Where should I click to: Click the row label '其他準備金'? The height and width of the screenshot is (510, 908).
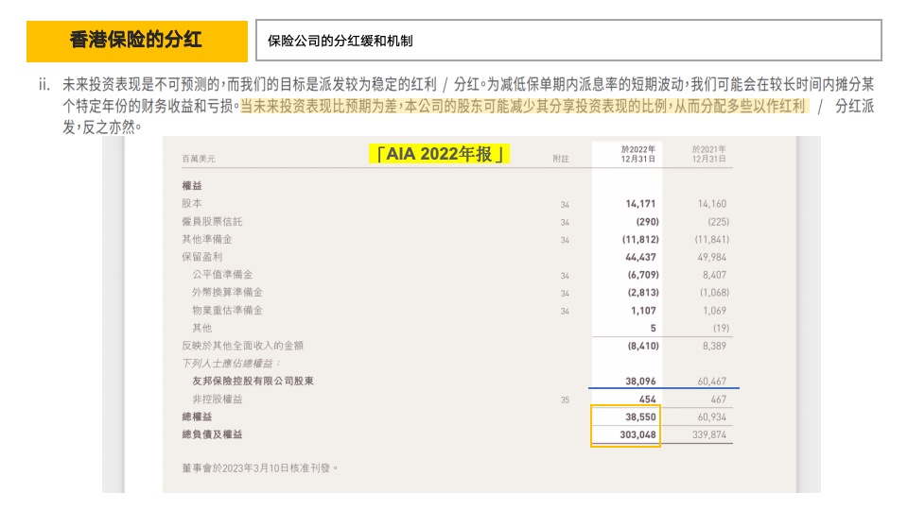pyautogui.click(x=207, y=239)
